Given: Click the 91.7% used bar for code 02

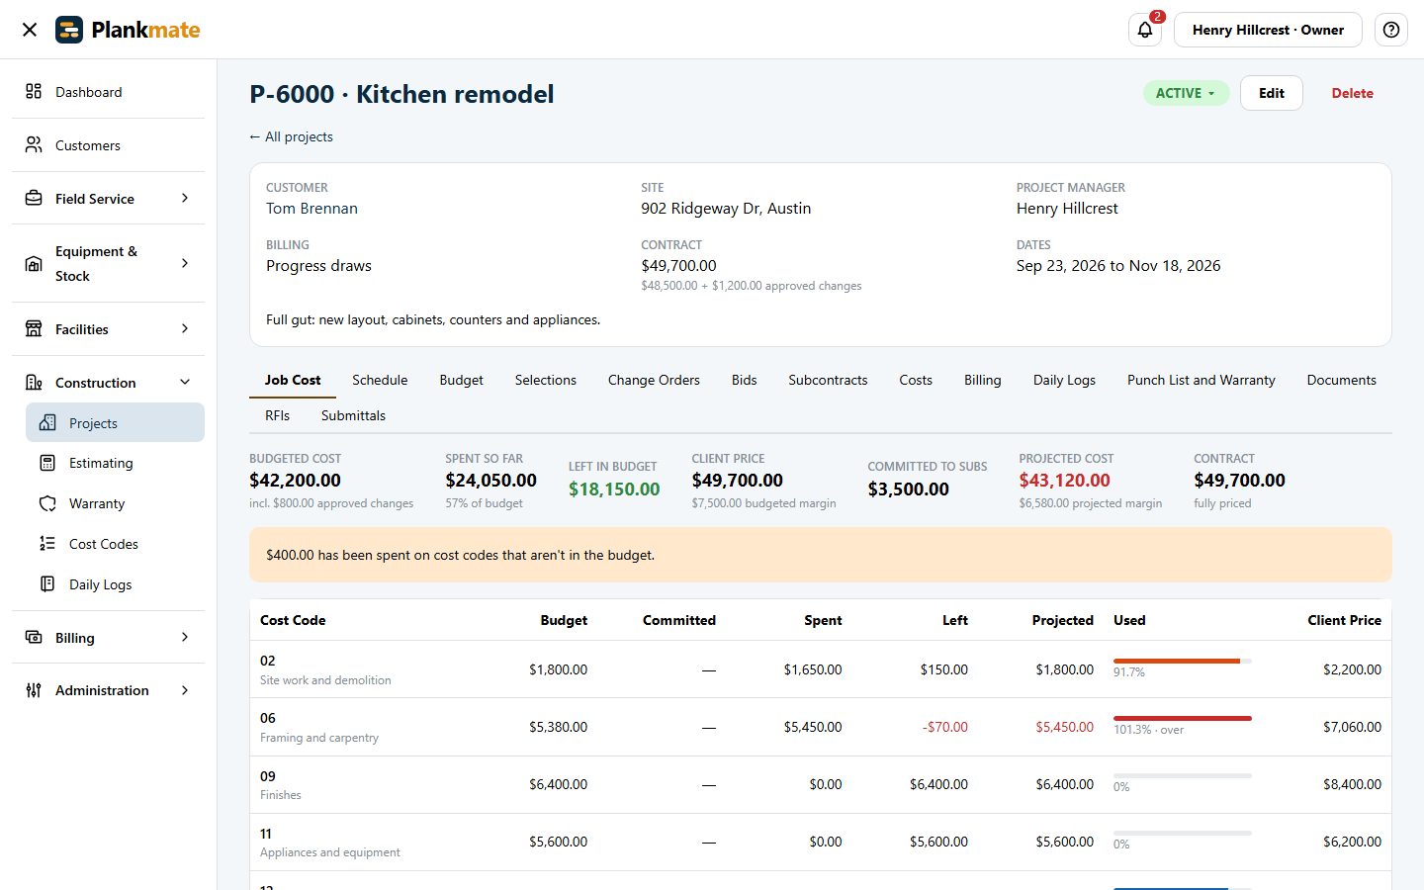Looking at the screenshot, I should pos(1183,661).
